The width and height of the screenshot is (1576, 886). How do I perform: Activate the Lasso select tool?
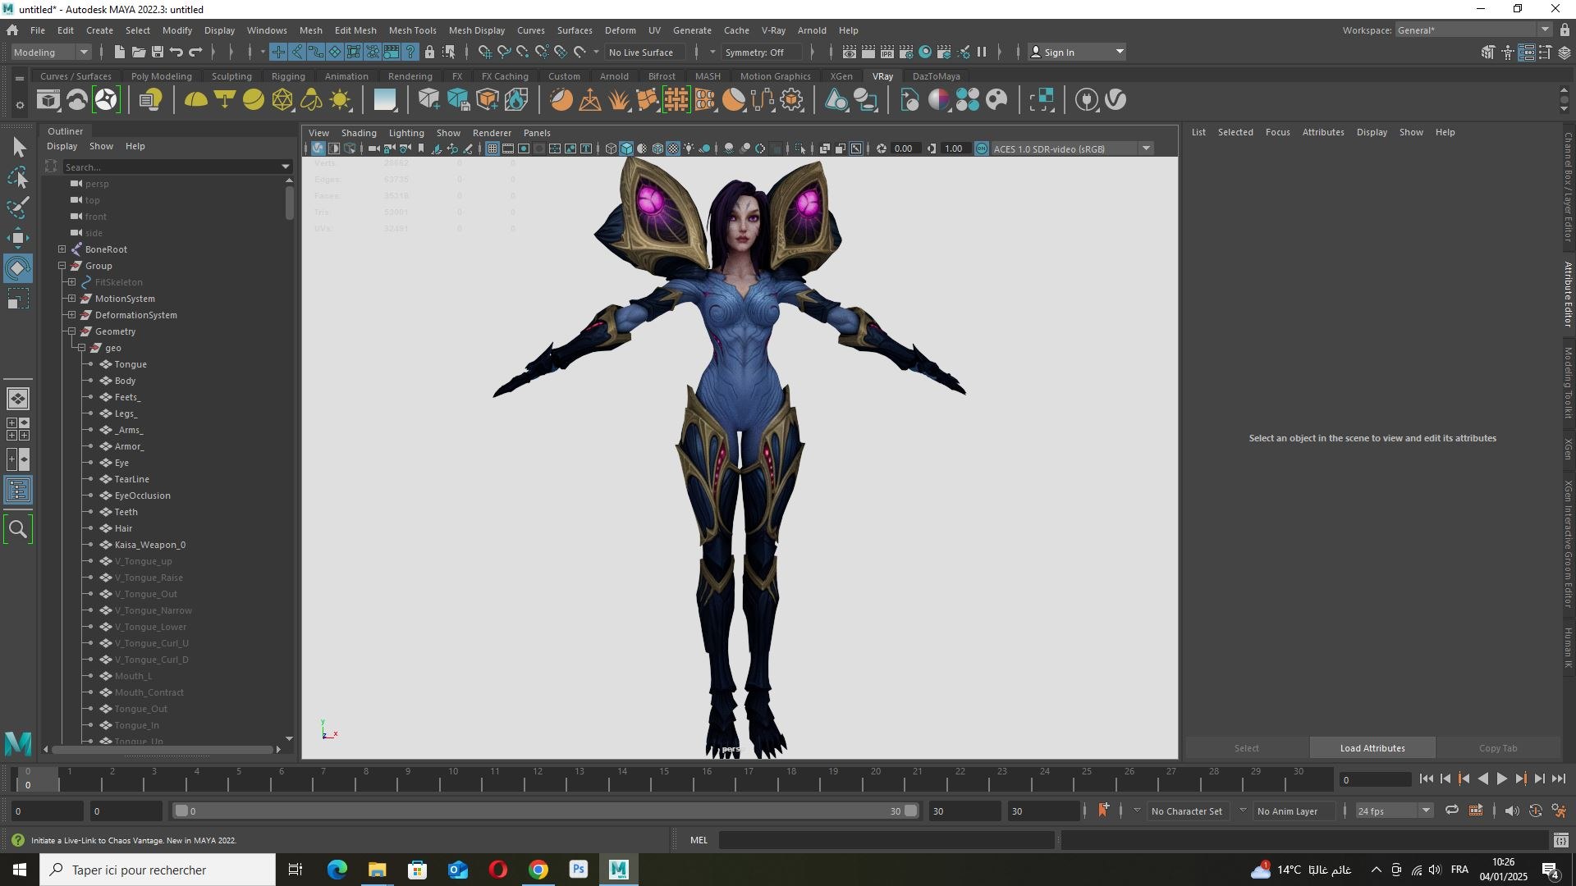[x=18, y=177]
